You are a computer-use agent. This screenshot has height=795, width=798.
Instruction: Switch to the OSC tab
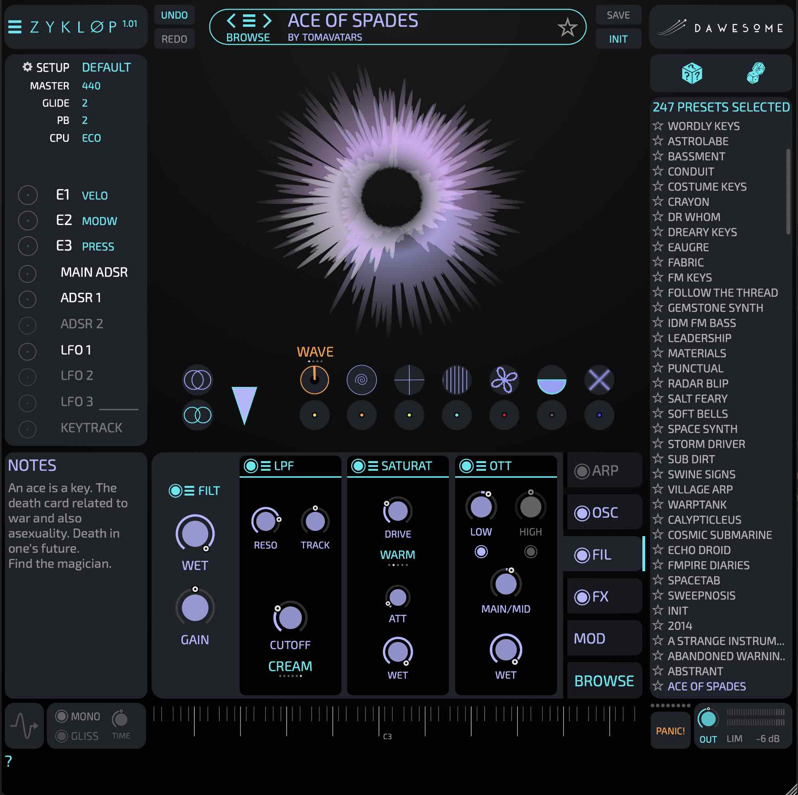604,513
